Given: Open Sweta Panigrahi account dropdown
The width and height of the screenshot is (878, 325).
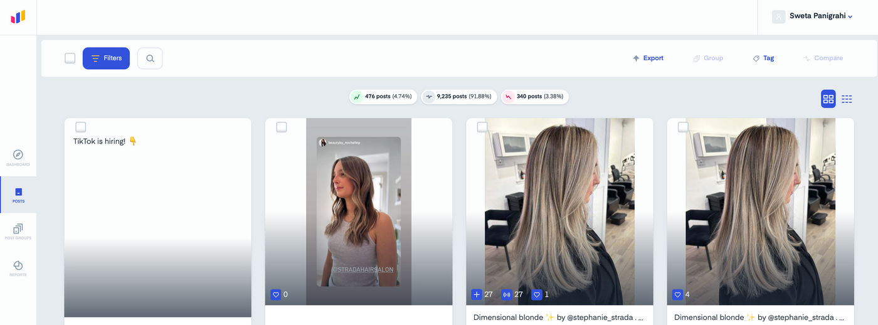Looking at the screenshot, I should (x=820, y=16).
